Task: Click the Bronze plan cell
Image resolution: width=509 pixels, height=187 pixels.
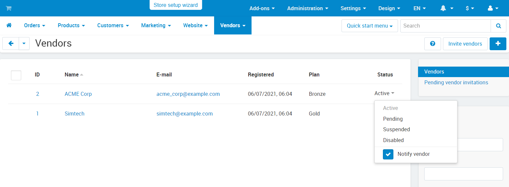Action: click(317, 94)
